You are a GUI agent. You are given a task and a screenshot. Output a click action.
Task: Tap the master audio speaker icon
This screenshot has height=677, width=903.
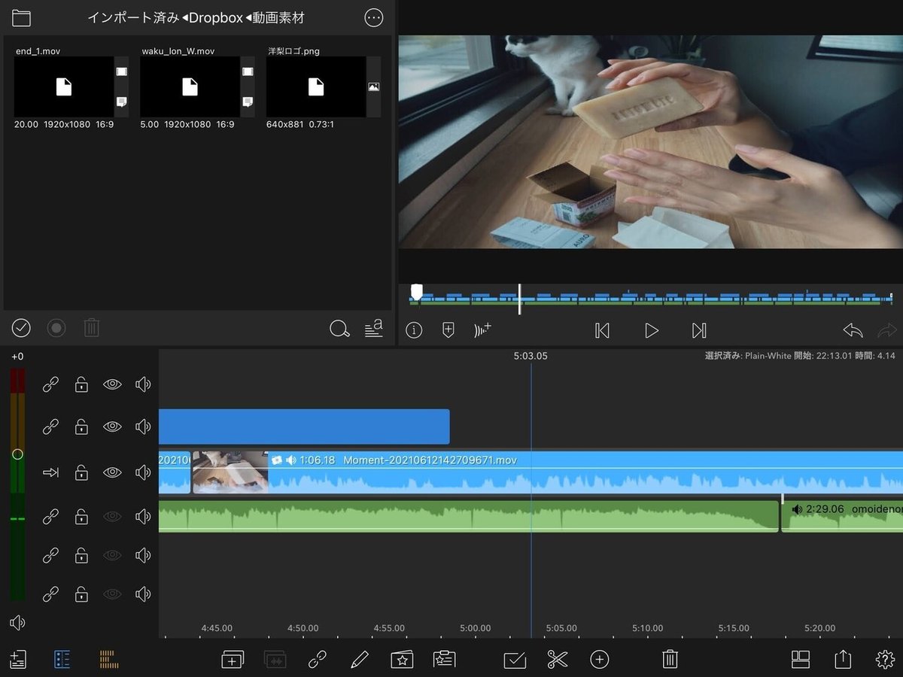[x=17, y=623]
